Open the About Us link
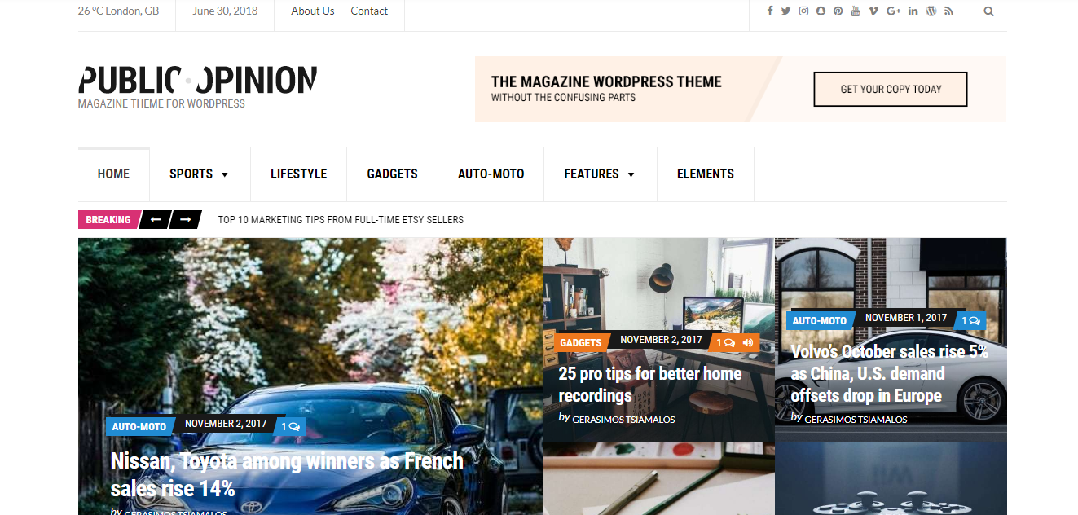Viewport: 1078px width, 515px height. pyautogui.click(x=313, y=11)
